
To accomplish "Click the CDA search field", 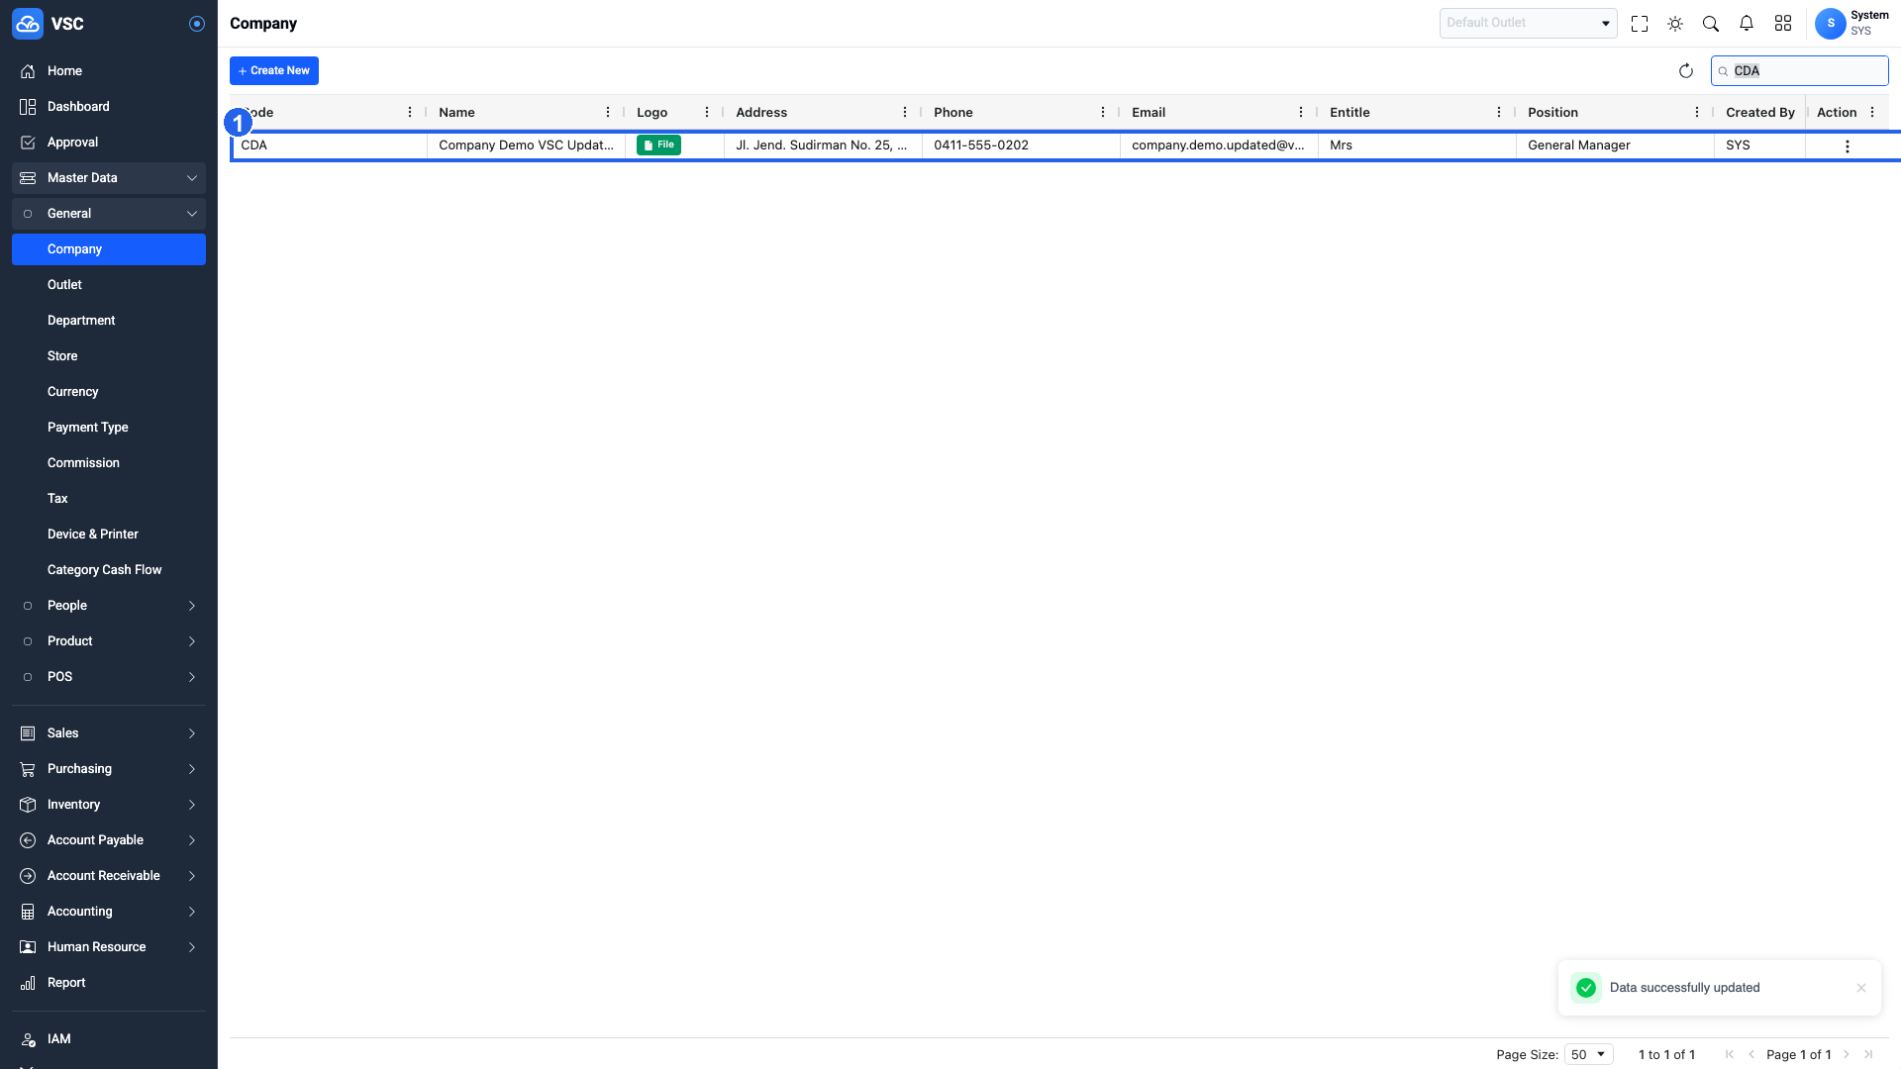I will coord(1800,71).
